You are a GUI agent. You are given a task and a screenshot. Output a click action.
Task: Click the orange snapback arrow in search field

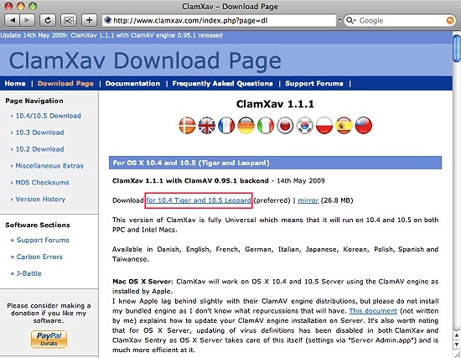(450, 20)
